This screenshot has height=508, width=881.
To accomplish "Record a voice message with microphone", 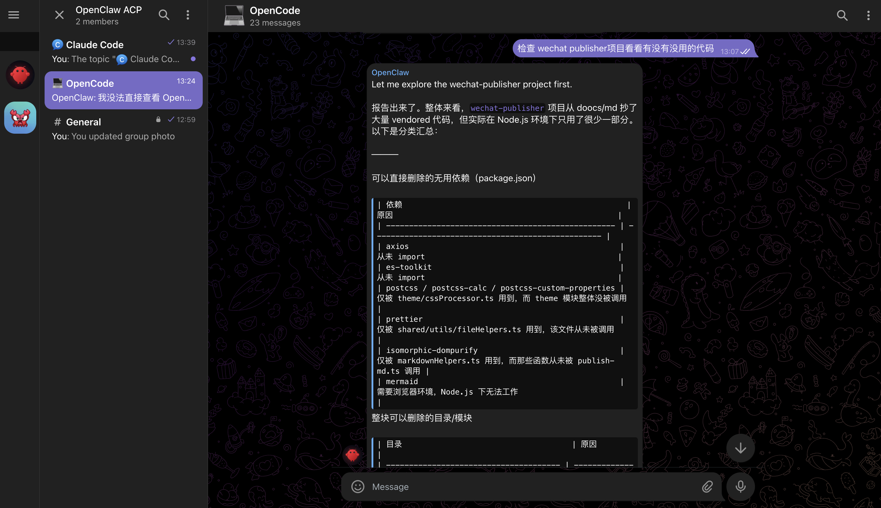I will (x=740, y=486).
